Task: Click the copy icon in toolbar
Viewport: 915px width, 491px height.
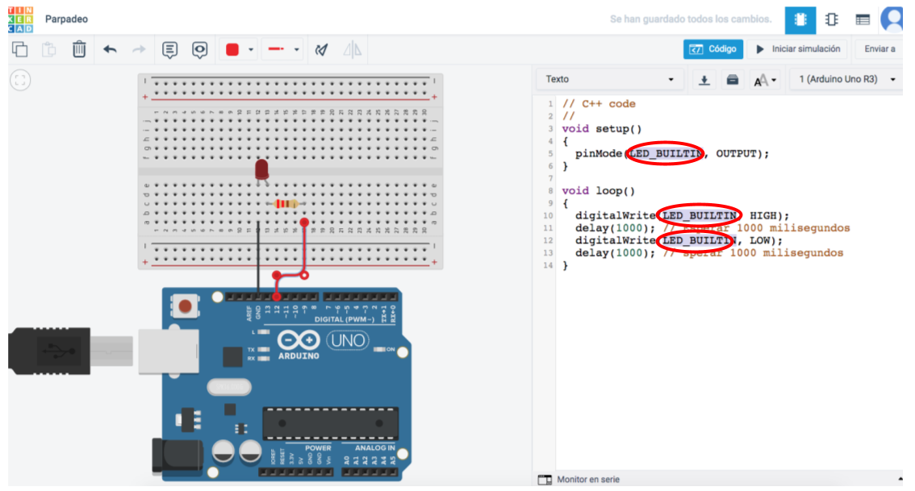Action: pos(19,50)
